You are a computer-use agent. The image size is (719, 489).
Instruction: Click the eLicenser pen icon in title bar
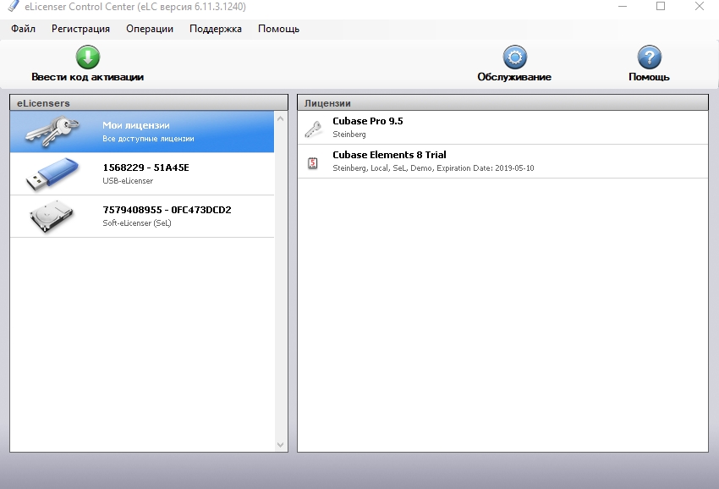coord(14,6)
